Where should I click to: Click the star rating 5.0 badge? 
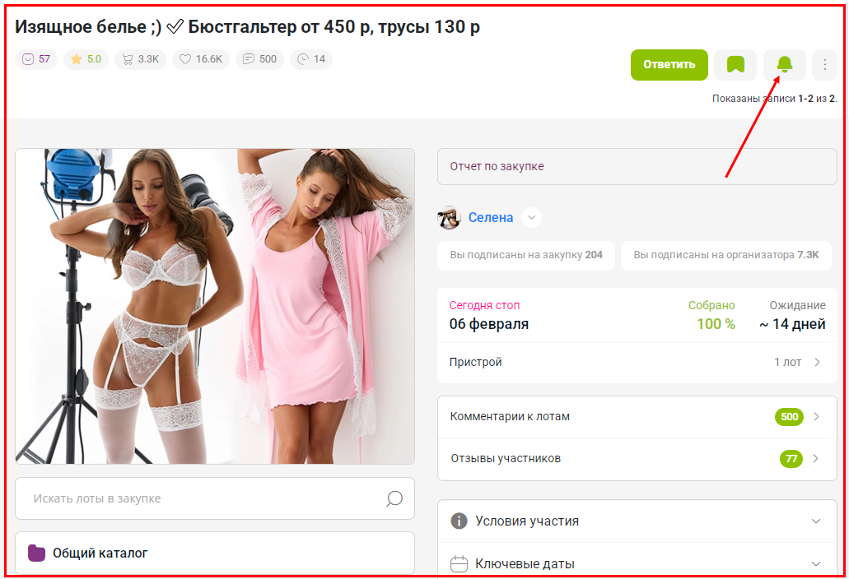[x=86, y=59]
